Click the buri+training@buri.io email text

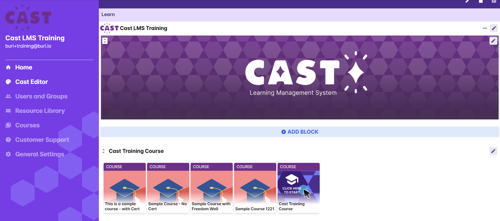28,46
